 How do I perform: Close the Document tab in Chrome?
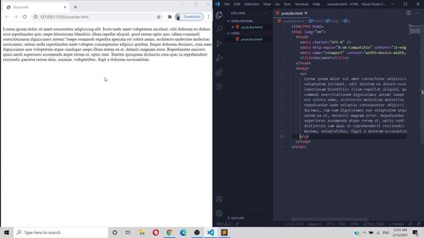pyautogui.click(x=65, y=7)
